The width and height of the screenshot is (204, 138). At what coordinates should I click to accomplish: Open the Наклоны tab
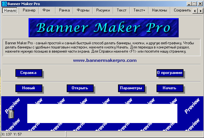(x=159, y=10)
